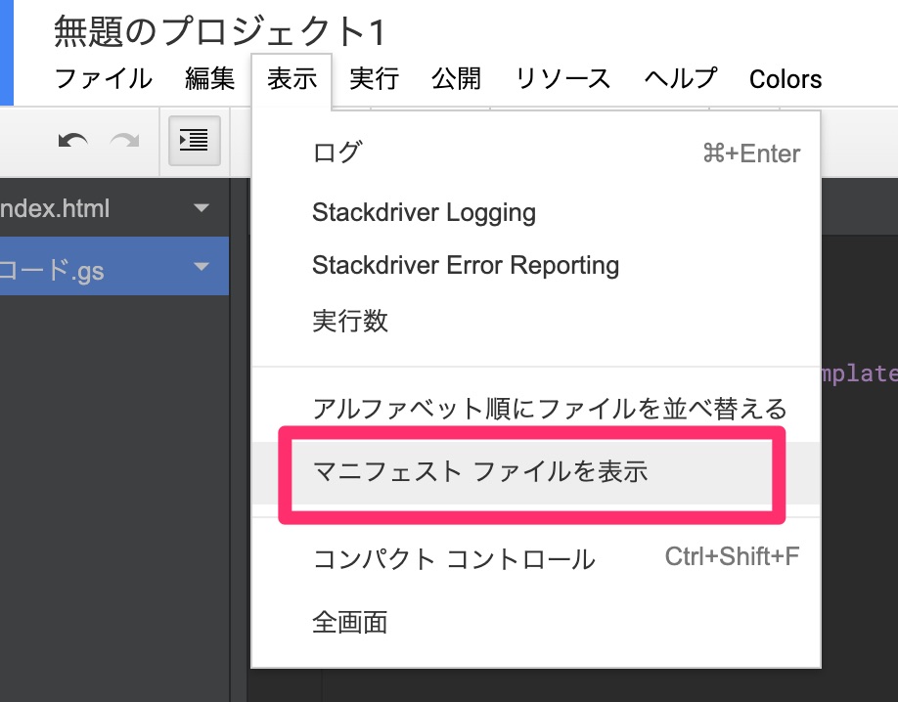Select 全画面 to enter full screen
This screenshot has width=898, height=702.
point(350,622)
